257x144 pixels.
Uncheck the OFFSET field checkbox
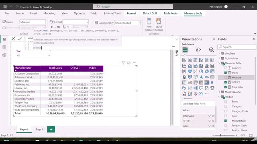tap(226, 82)
